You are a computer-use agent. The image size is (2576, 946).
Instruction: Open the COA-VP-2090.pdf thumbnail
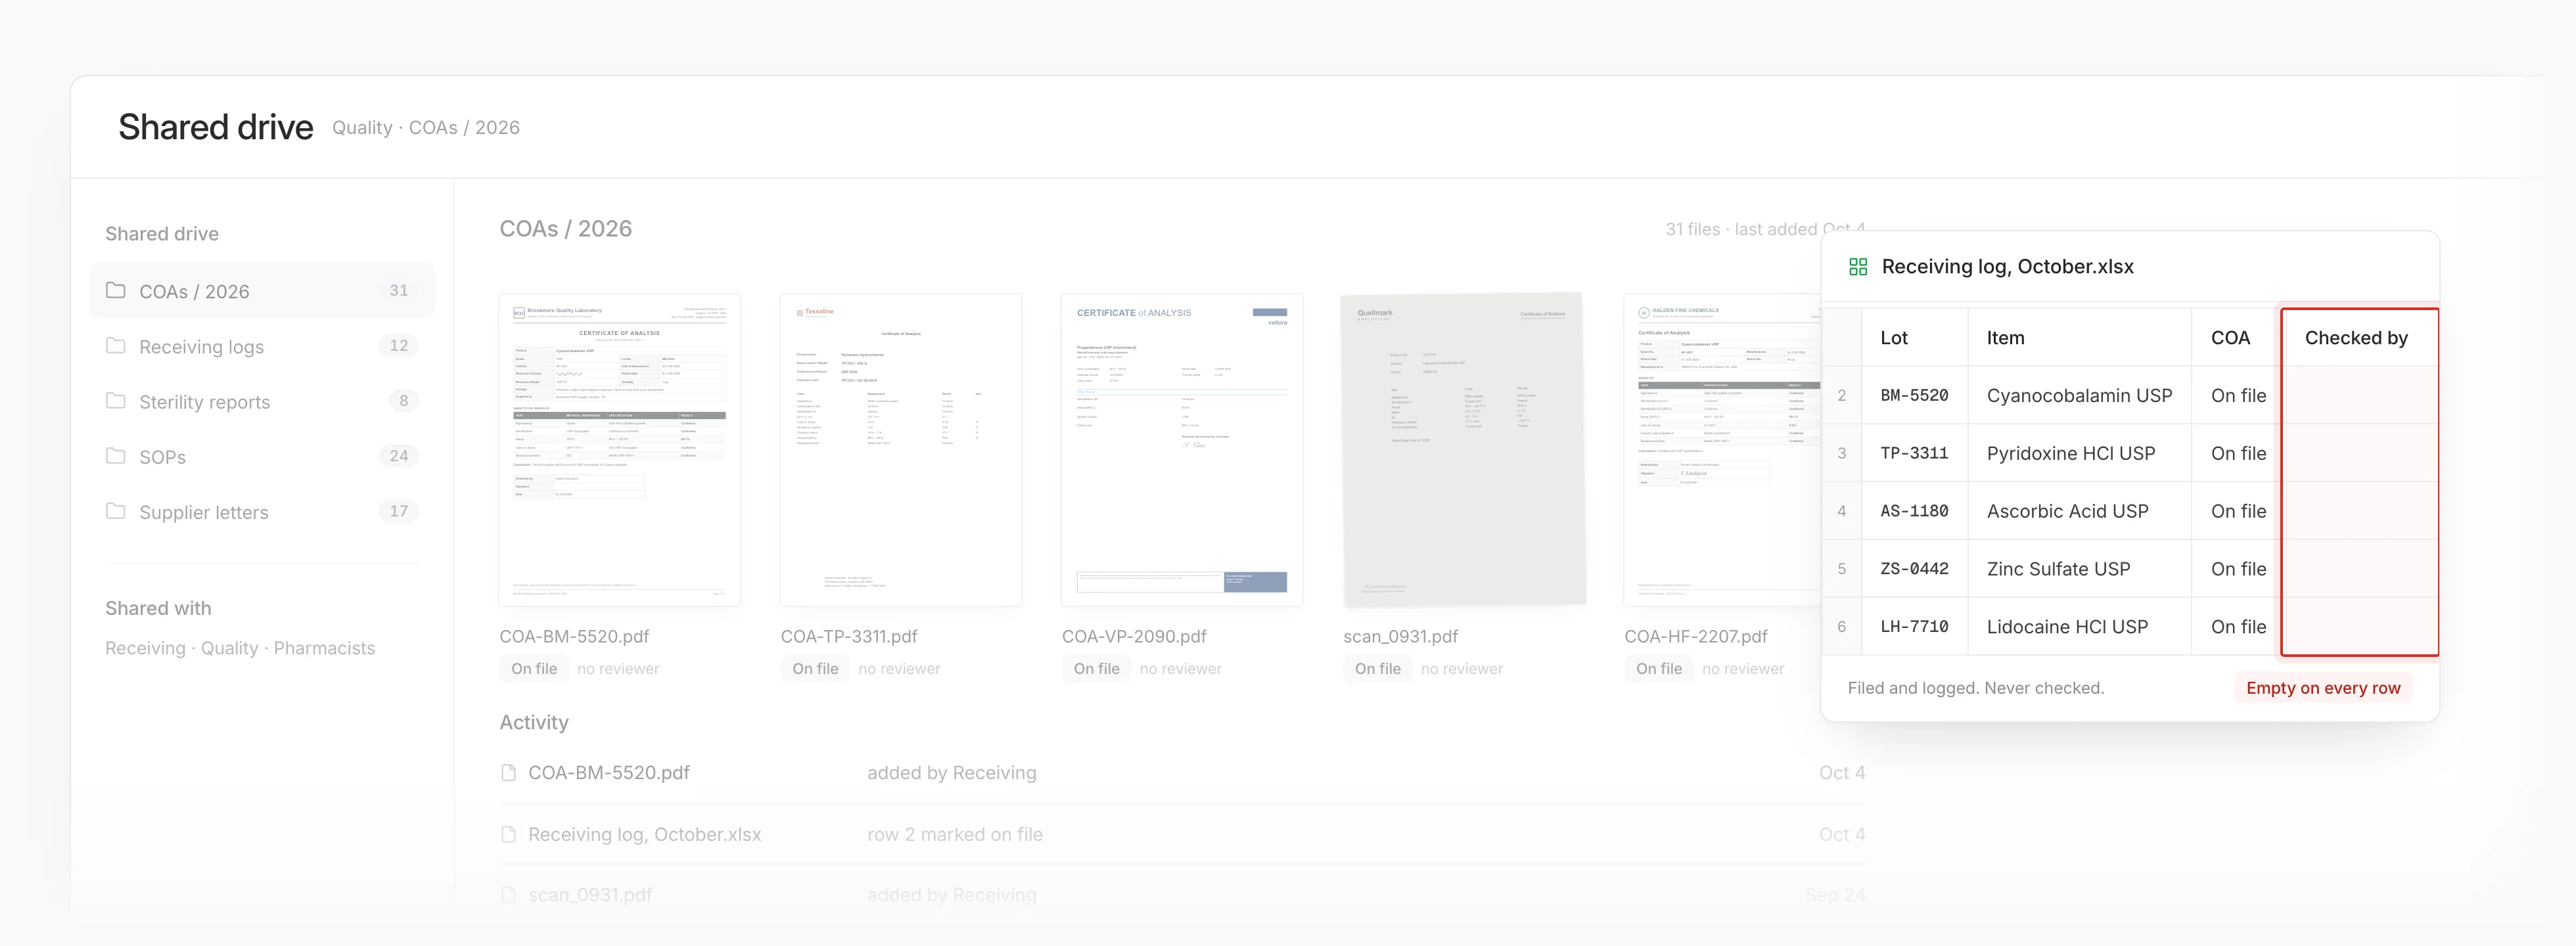point(1182,450)
